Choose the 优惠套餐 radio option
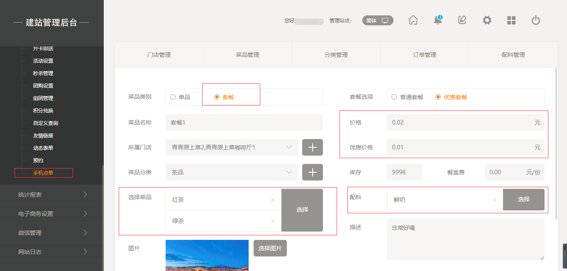Screen dimensions: 567x271 coord(438,97)
